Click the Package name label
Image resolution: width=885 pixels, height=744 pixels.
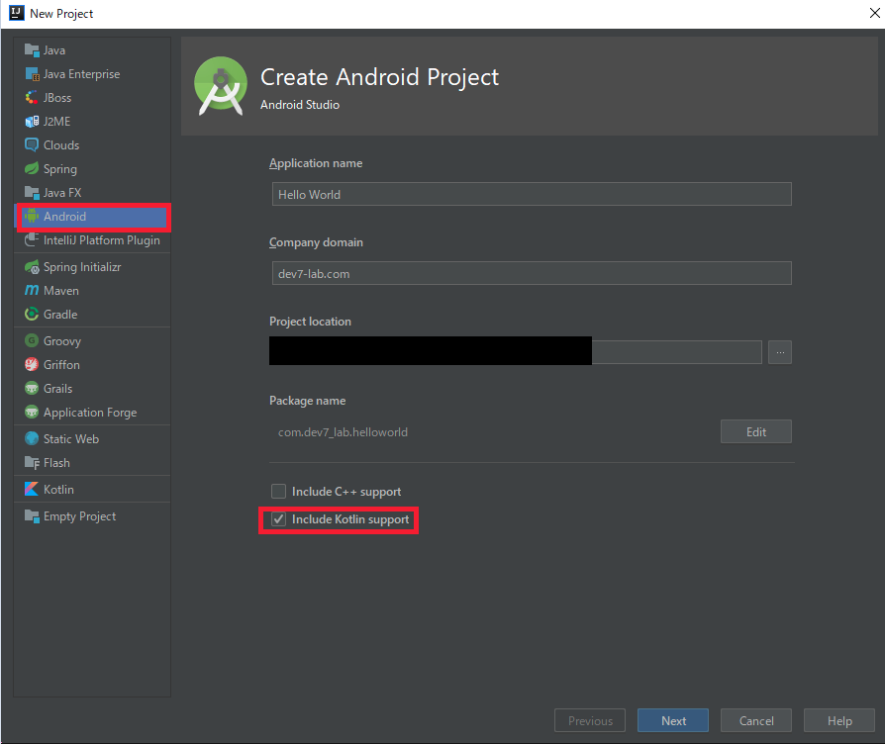point(308,401)
